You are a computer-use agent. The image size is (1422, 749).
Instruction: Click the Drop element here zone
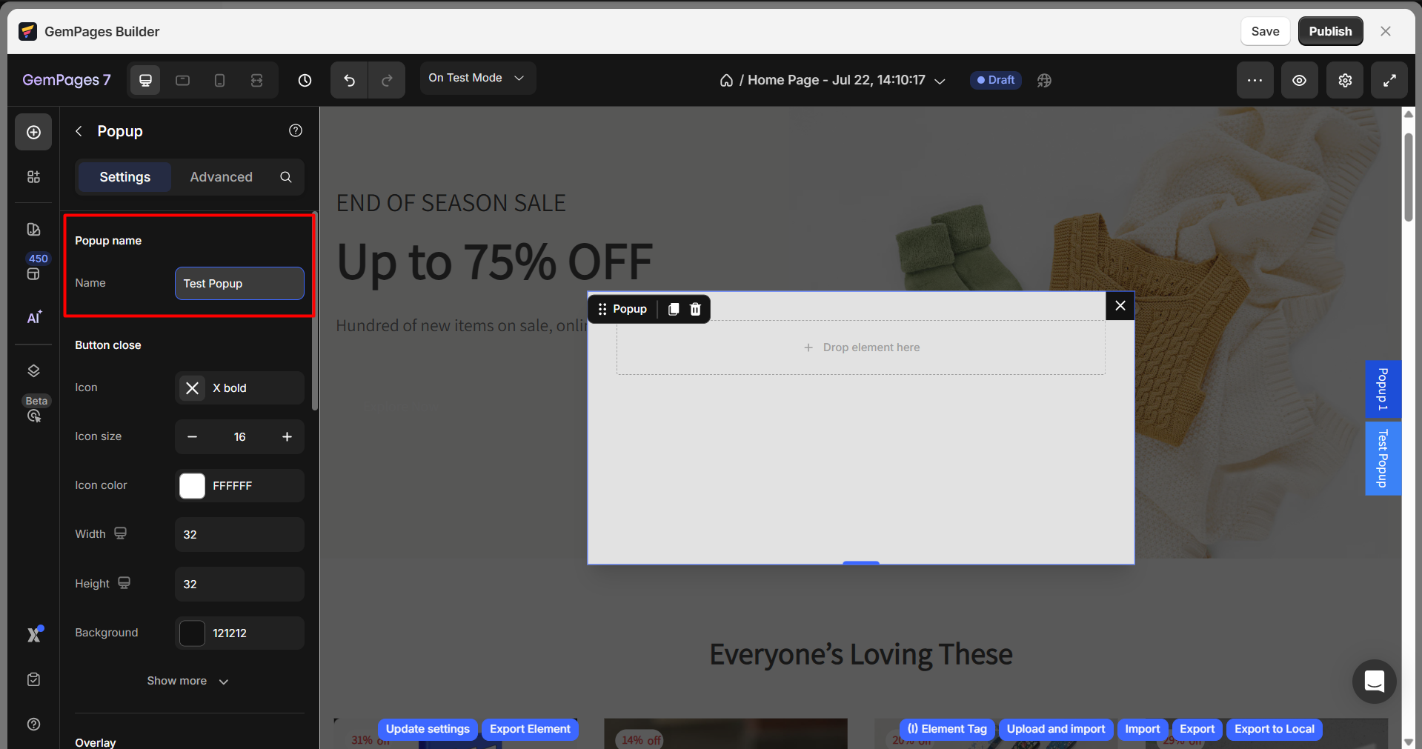(x=861, y=347)
